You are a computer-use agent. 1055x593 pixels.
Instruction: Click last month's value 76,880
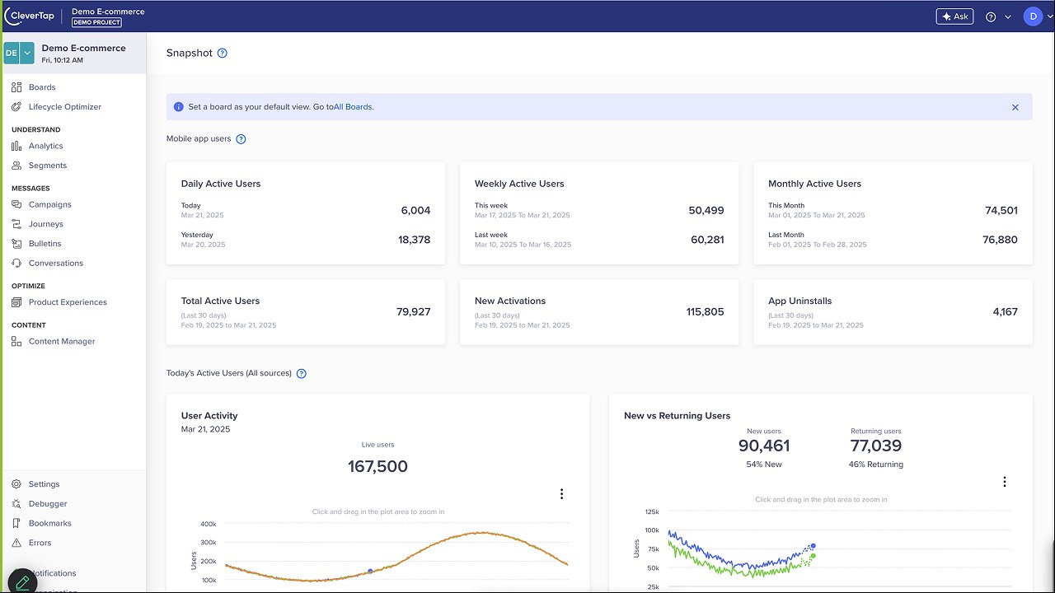click(1000, 240)
